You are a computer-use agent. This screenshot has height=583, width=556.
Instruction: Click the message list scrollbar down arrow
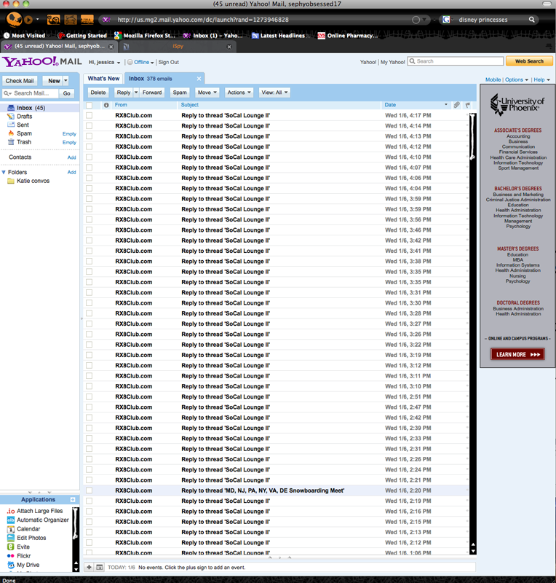tap(473, 552)
